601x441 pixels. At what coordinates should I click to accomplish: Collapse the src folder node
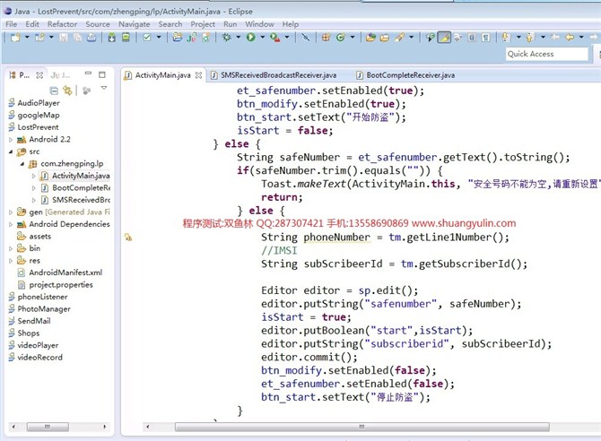coord(11,151)
